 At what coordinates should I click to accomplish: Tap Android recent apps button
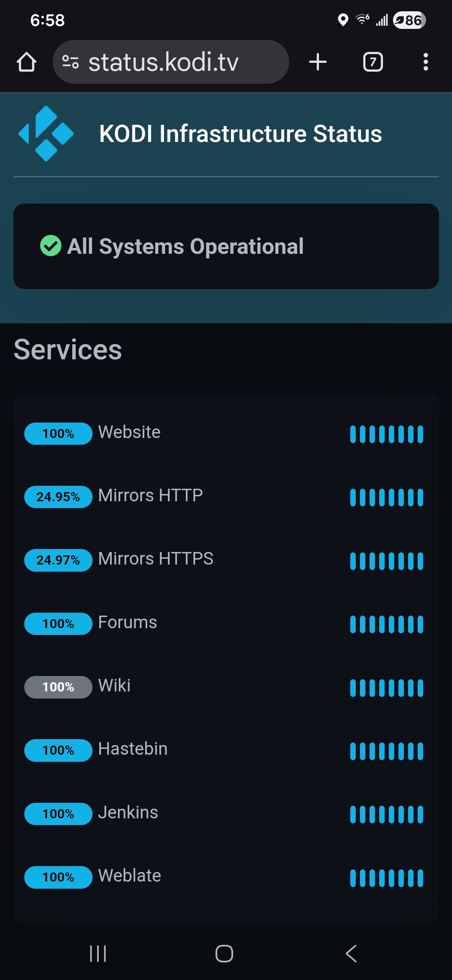pyautogui.click(x=98, y=954)
